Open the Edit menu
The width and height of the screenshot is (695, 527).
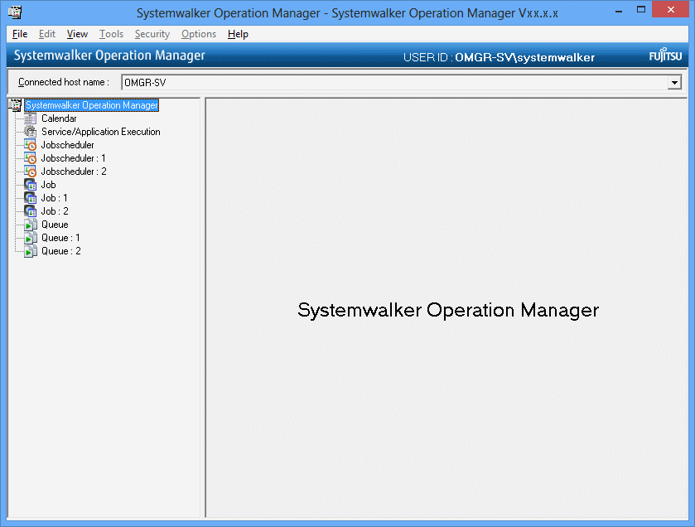pos(47,34)
